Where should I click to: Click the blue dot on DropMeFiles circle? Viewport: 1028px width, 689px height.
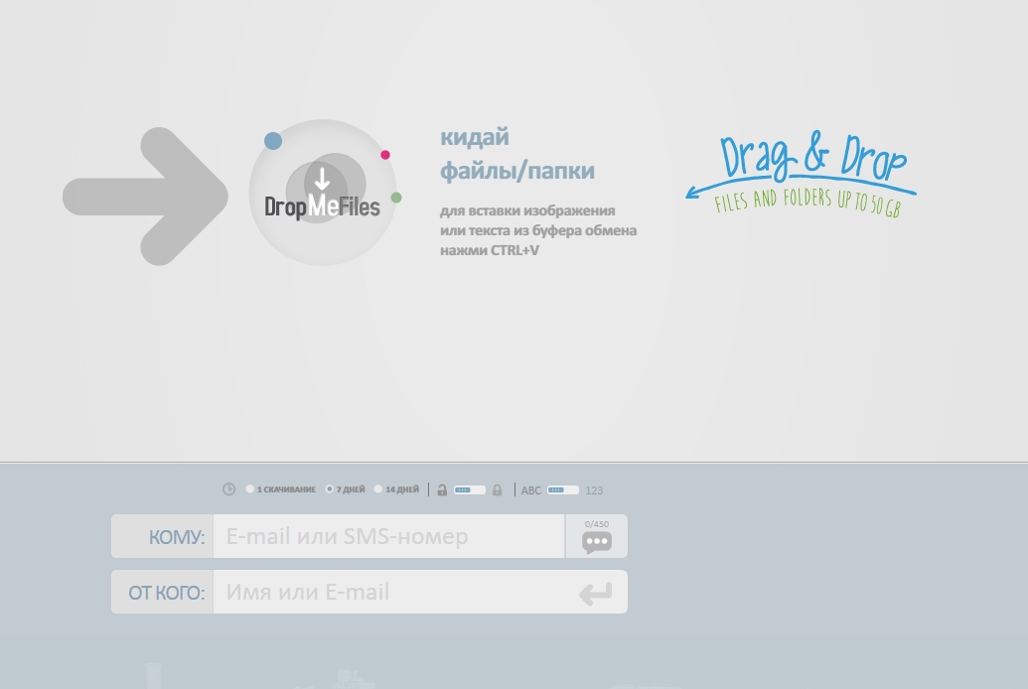coord(273,141)
